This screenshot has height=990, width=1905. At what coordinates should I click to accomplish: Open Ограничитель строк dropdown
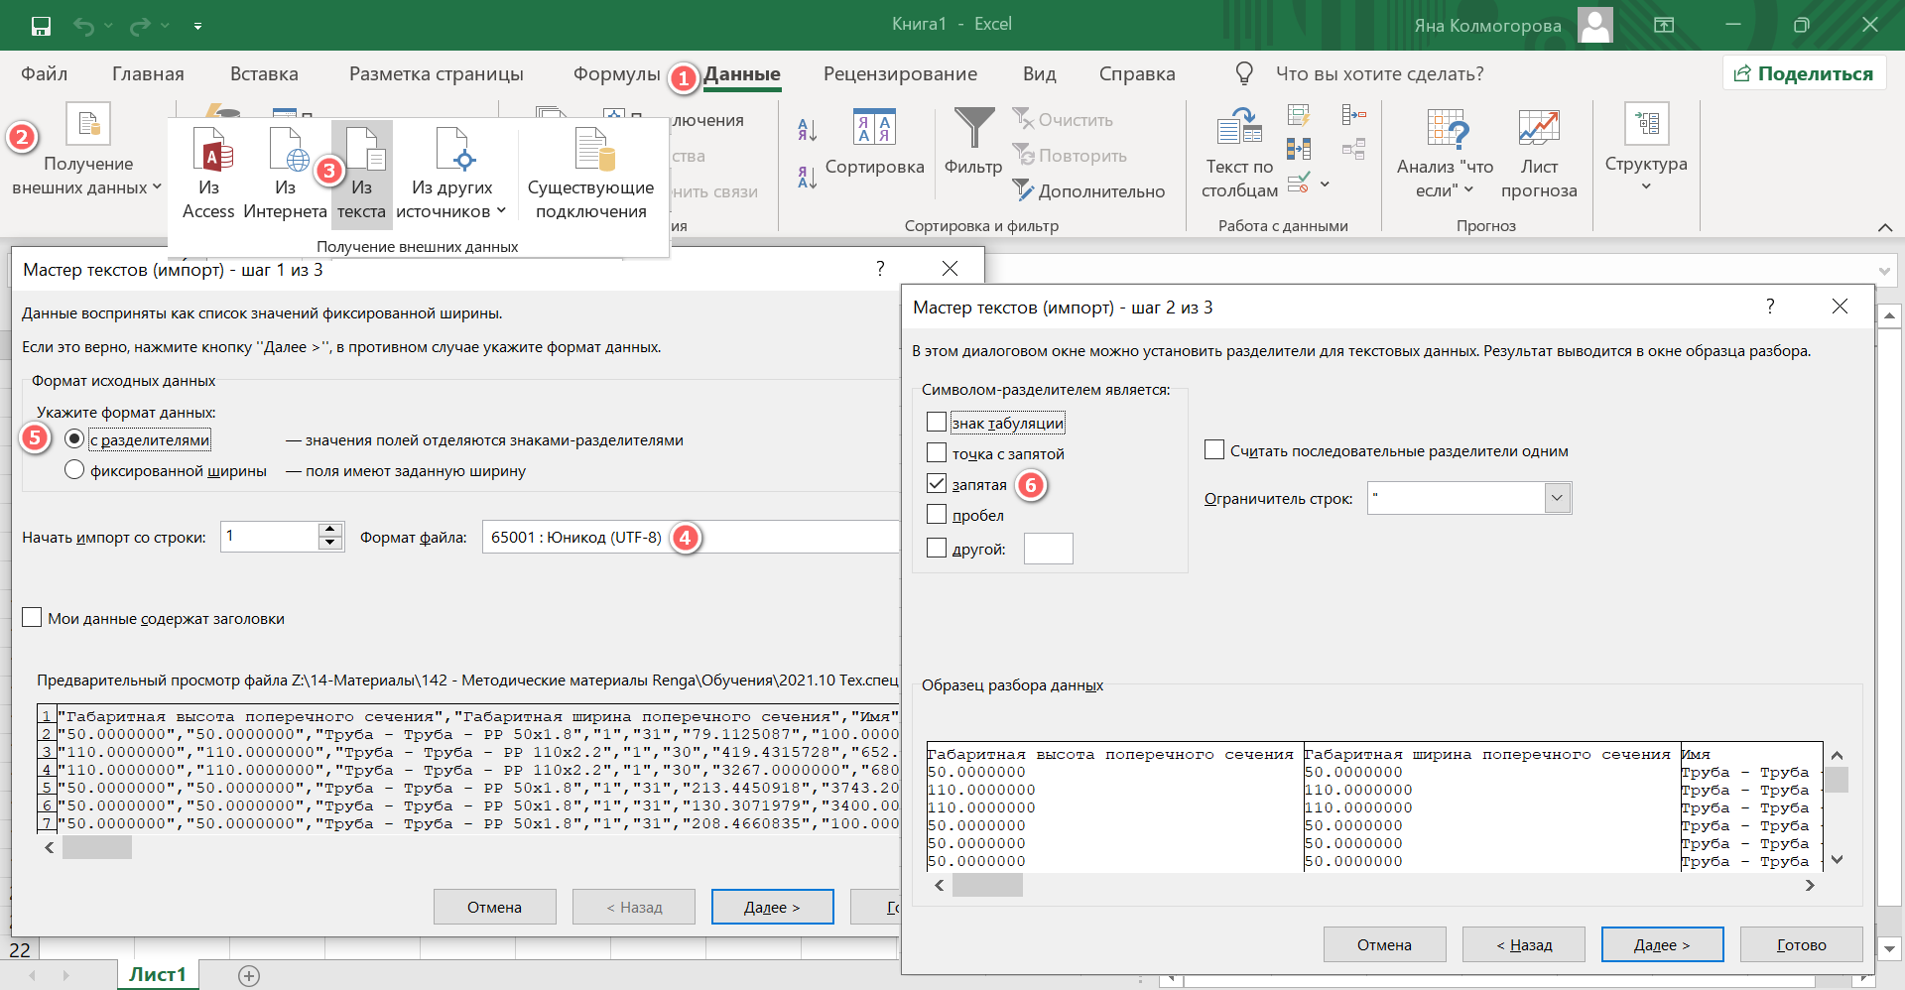point(1558,498)
